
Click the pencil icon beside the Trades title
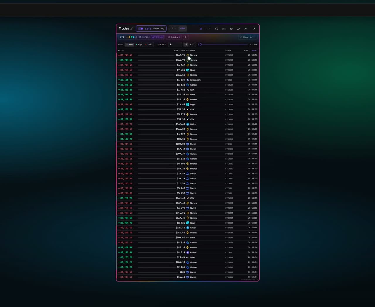click(132, 29)
